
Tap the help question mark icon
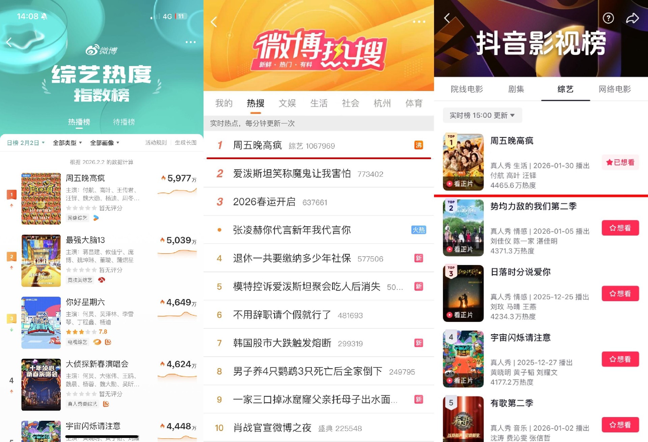(608, 18)
